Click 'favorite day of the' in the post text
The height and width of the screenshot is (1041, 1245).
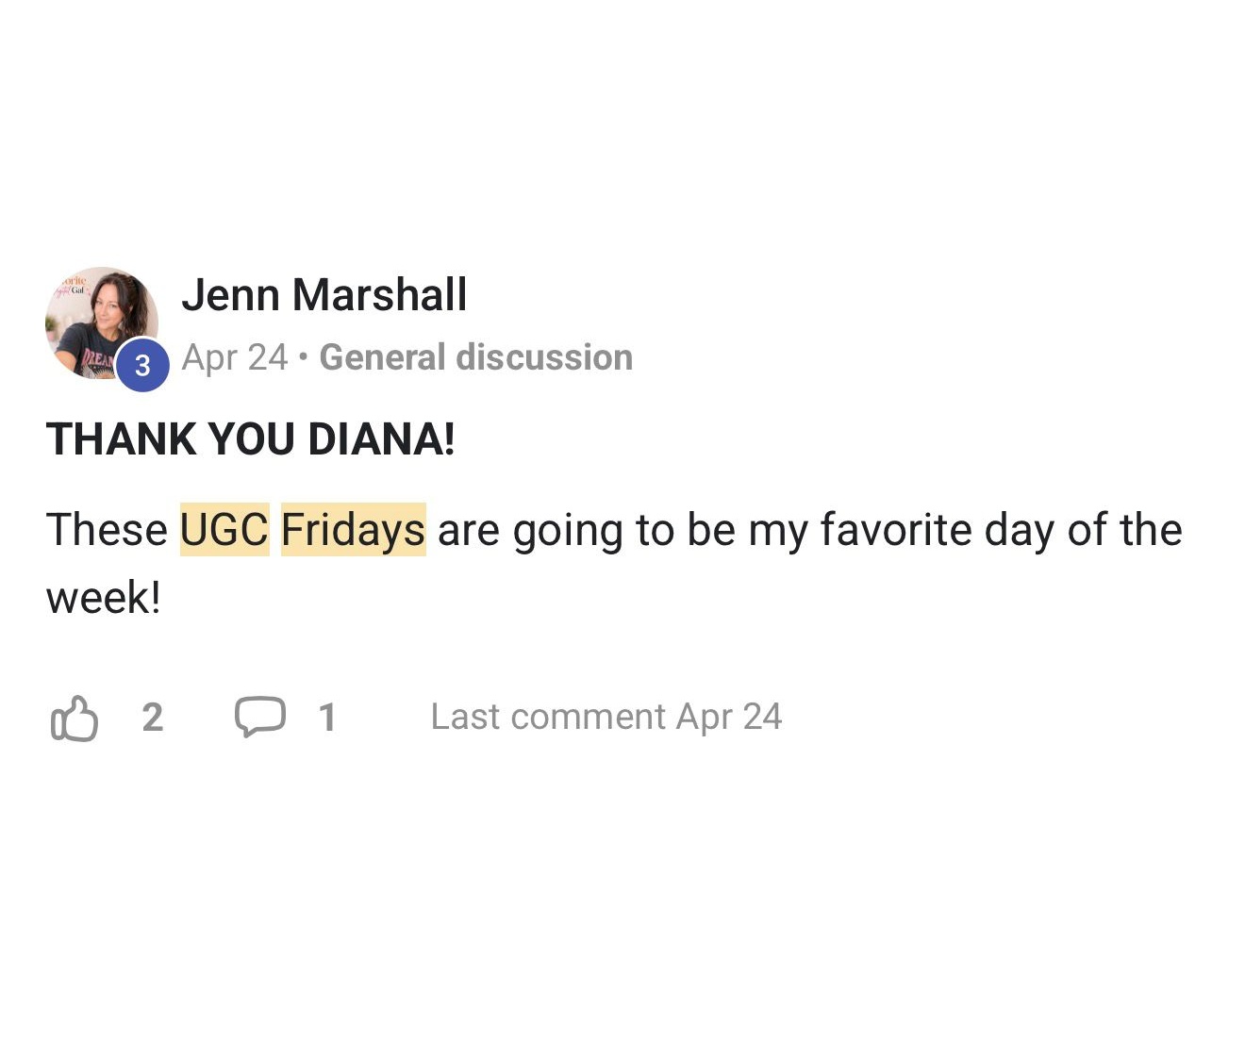(x=1001, y=530)
